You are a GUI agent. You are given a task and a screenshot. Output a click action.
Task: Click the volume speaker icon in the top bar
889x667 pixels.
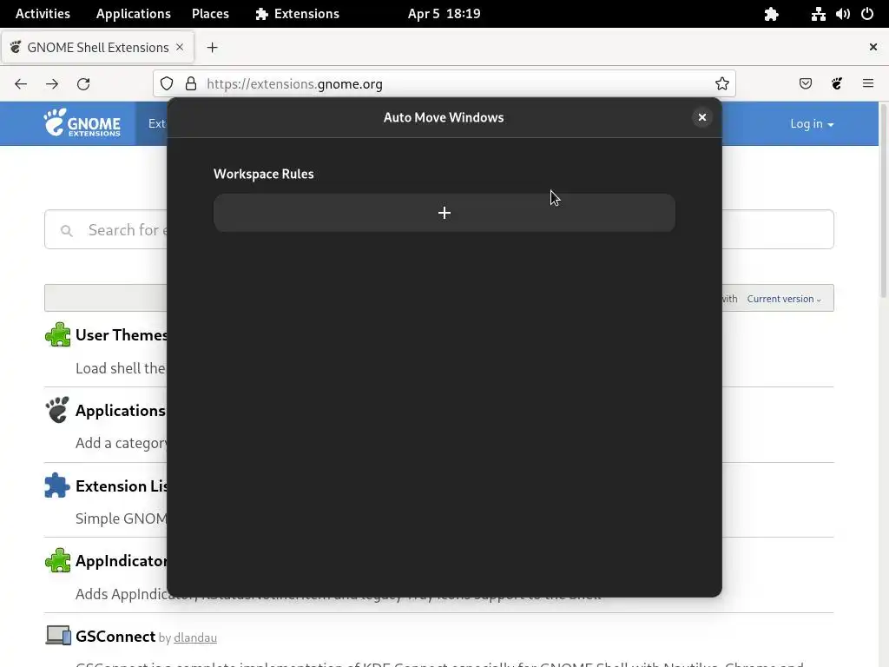(x=842, y=14)
